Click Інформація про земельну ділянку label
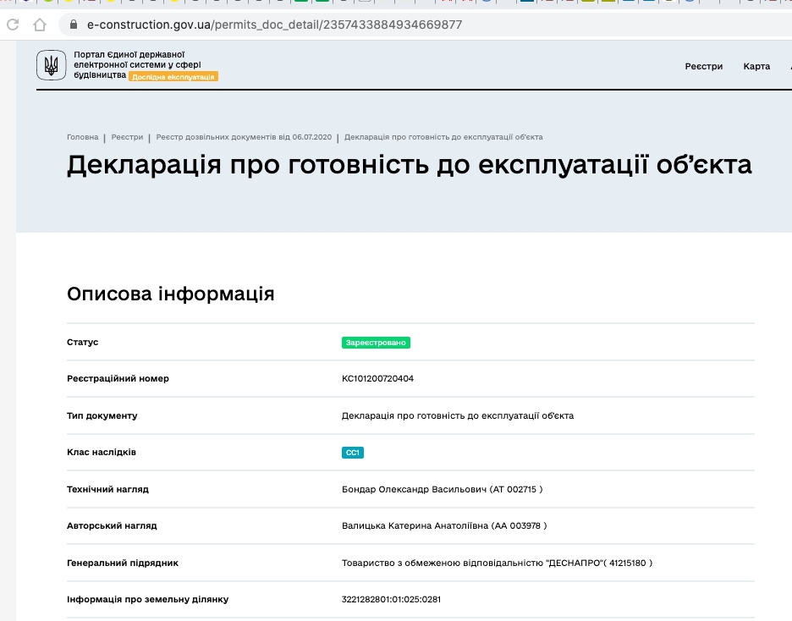792x621 pixels. (x=147, y=599)
